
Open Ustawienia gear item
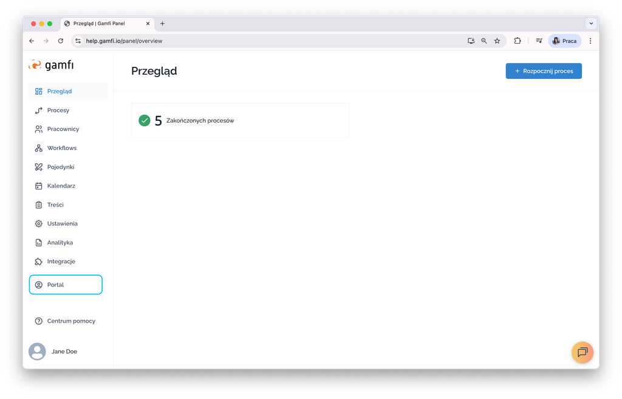tap(68, 223)
